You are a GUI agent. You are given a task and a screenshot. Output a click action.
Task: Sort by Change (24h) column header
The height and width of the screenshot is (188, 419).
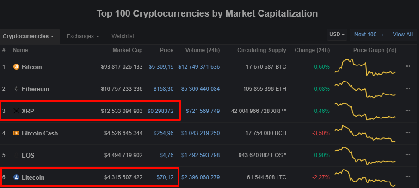pyautogui.click(x=312, y=50)
